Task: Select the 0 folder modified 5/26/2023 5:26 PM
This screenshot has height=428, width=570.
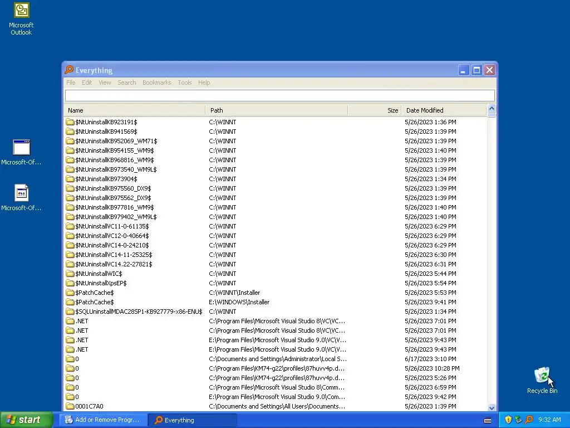Action: (x=275, y=378)
